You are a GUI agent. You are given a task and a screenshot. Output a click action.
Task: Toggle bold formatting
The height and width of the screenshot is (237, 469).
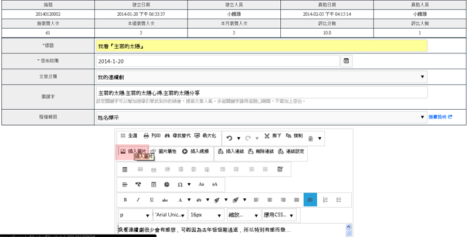pyautogui.click(x=125, y=200)
